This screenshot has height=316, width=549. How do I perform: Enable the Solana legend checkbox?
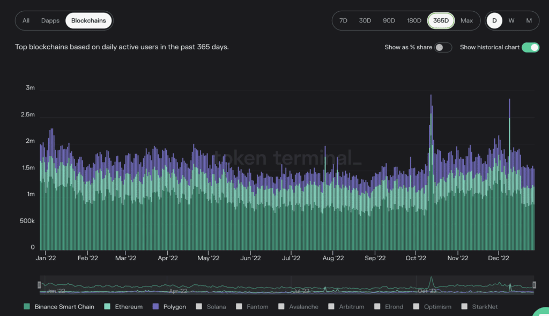(199, 306)
